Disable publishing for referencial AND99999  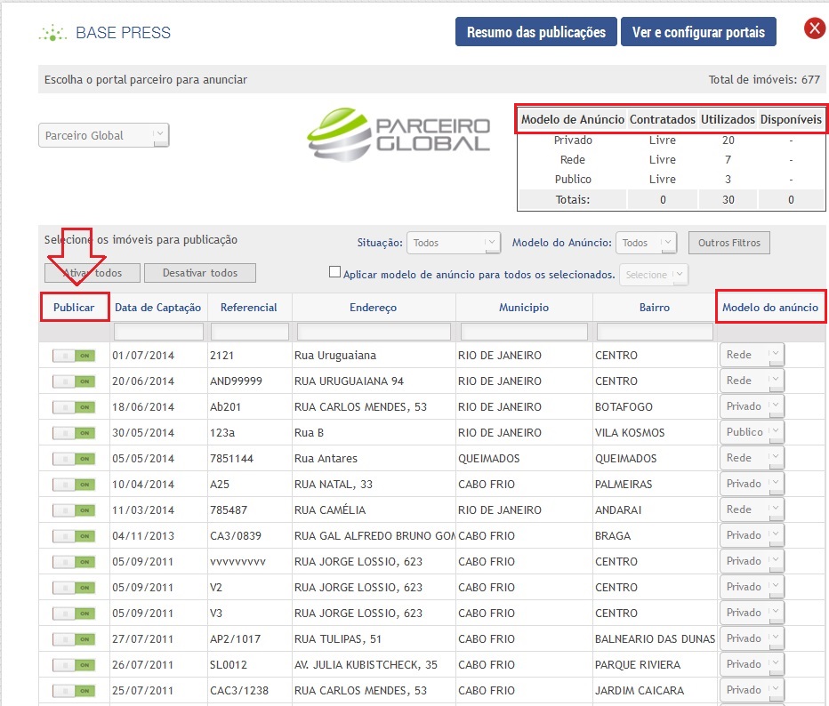pyautogui.click(x=74, y=381)
